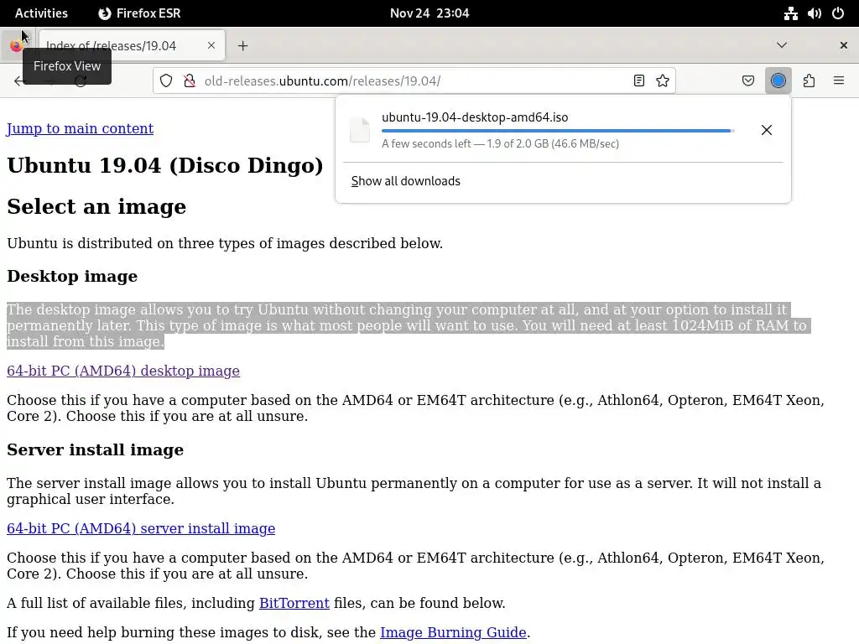Image resolution: width=859 pixels, height=644 pixels.
Task: Open the Activities overview
Action: tap(41, 13)
